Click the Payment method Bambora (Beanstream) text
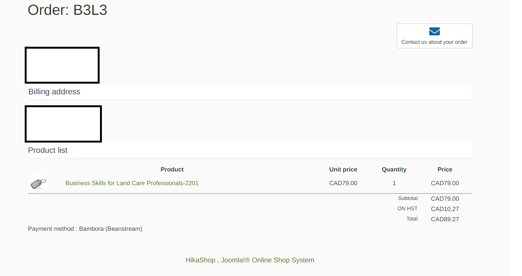Viewport: 522px width, 276px height. point(85,229)
